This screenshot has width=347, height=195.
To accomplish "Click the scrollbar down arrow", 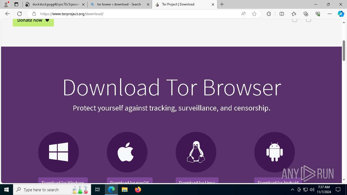I will click(344, 180).
